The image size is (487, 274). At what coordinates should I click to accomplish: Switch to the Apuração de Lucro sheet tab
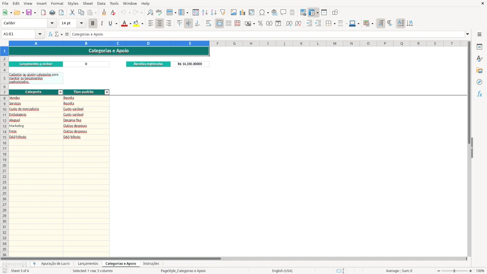[x=55, y=264]
